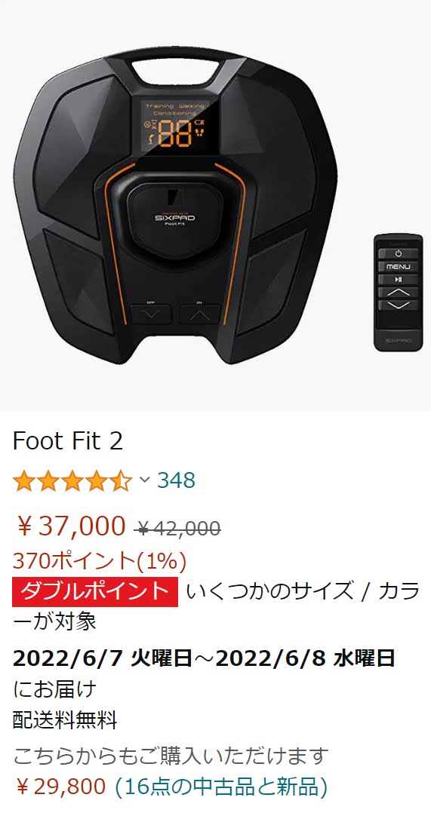Open the 348 customer reviews link
The height and width of the screenshot is (819, 431).
pos(177,480)
